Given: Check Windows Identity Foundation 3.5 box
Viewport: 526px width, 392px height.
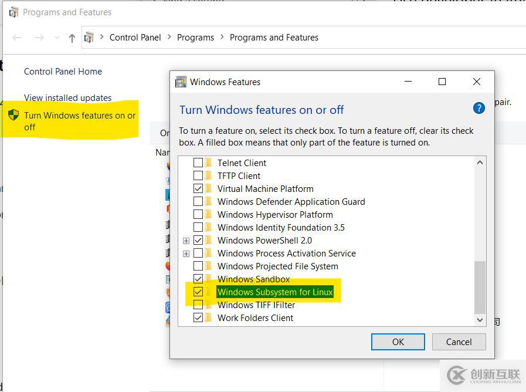Looking at the screenshot, I should tap(198, 227).
